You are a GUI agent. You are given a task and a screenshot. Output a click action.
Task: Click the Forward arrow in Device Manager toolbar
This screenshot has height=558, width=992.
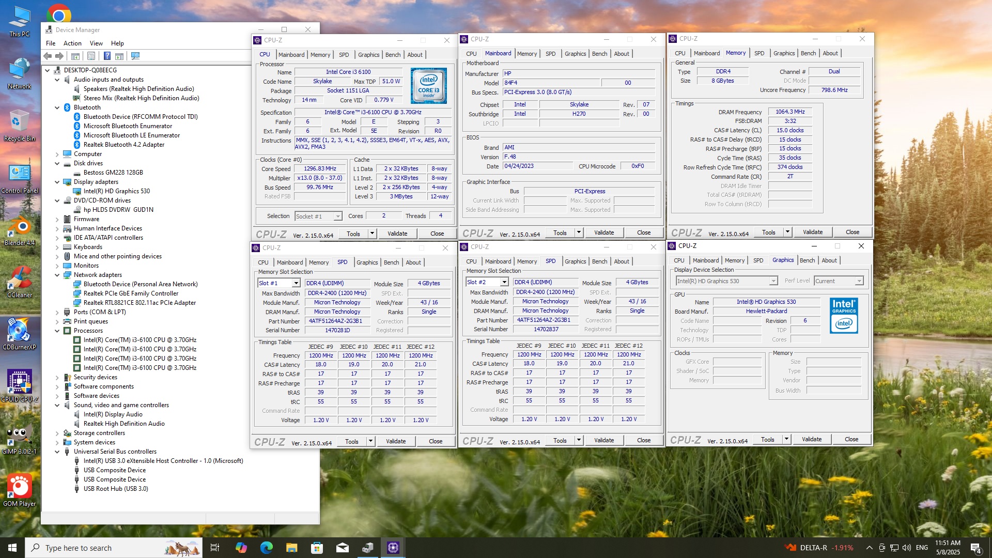pyautogui.click(x=59, y=56)
